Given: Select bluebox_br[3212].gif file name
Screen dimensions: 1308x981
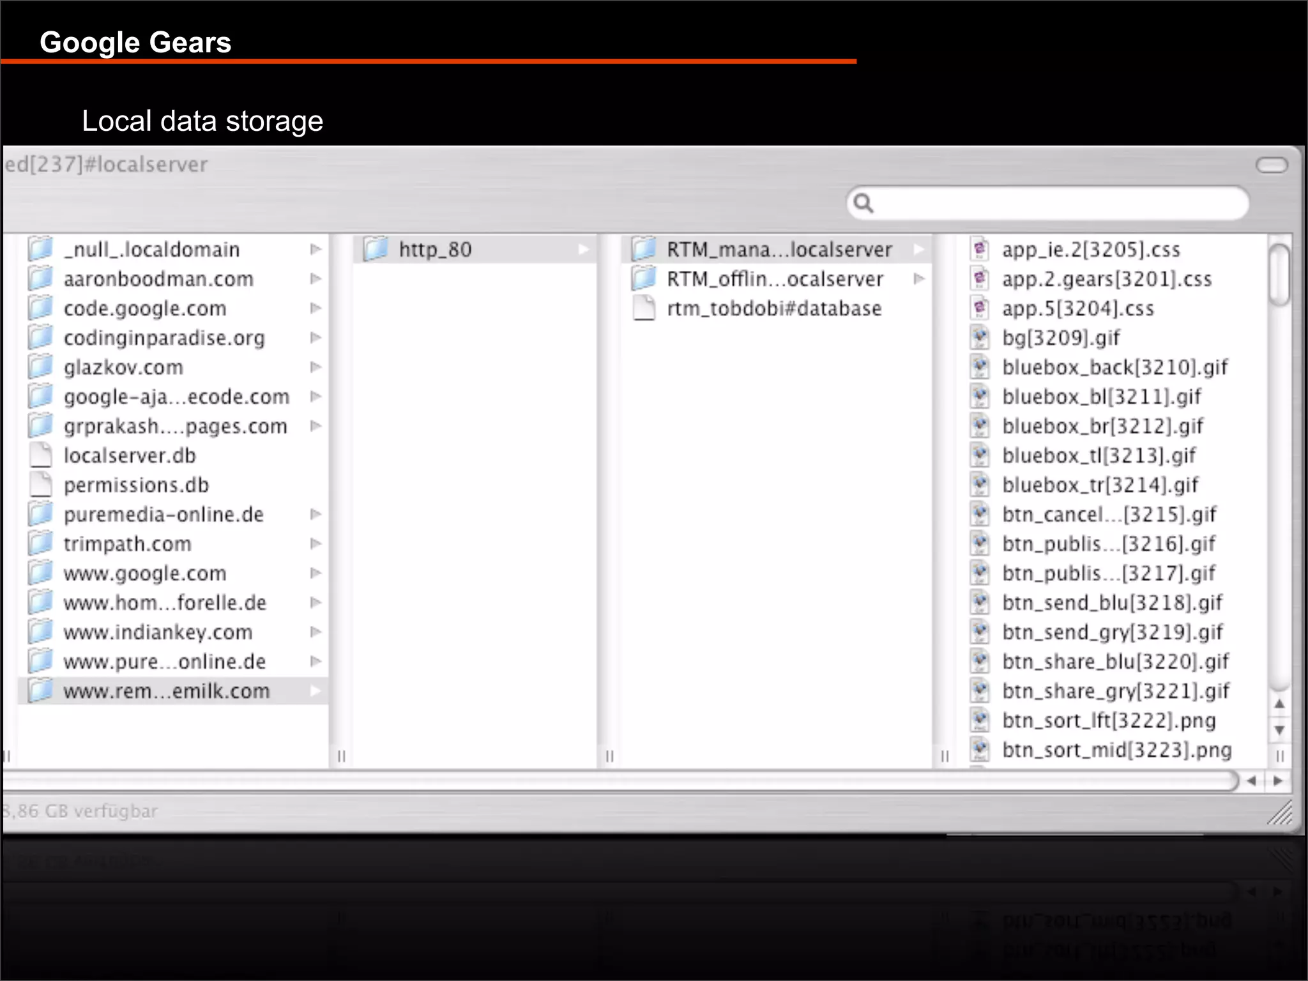Looking at the screenshot, I should (x=1103, y=426).
